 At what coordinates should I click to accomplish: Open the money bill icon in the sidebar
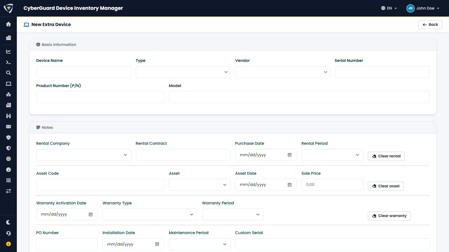click(8, 127)
